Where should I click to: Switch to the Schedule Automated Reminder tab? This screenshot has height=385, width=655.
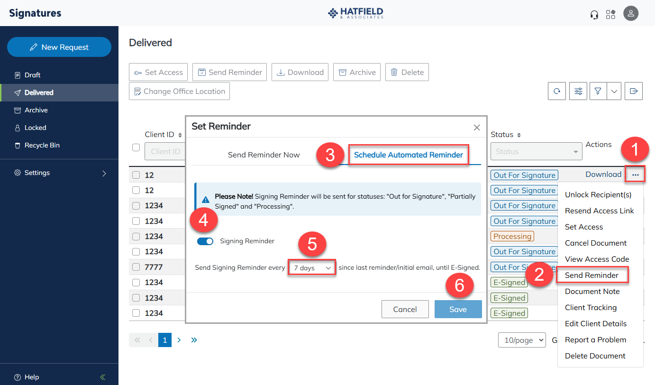pyautogui.click(x=409, y=155)
